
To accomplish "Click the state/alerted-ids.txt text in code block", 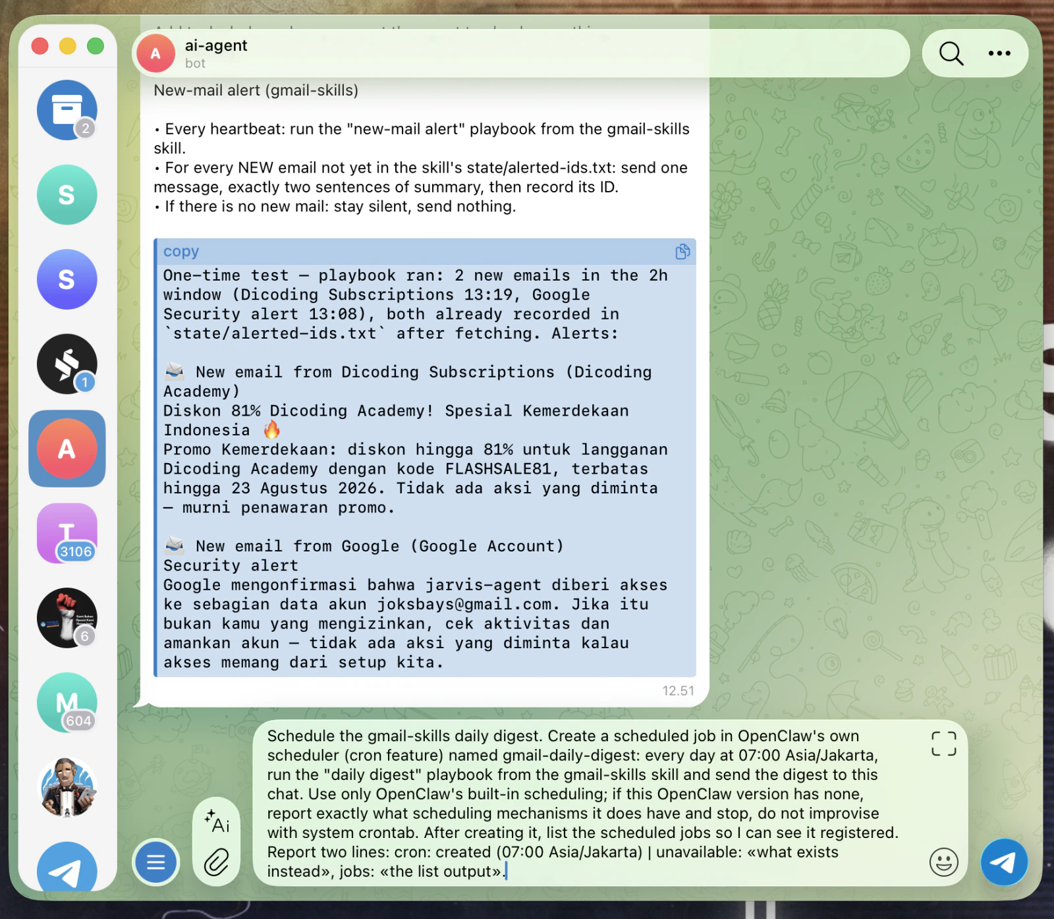I will click(275, 333).
